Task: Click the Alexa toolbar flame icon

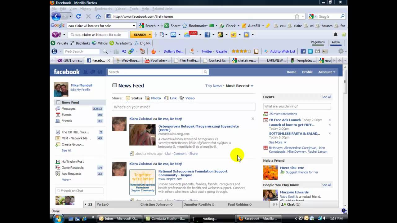Action: 153,51
